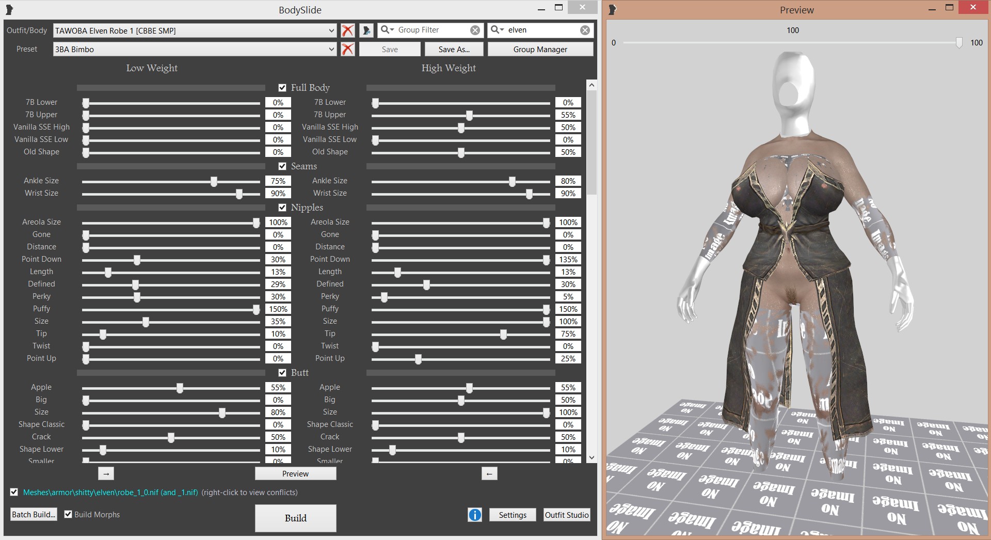This screenshot has width=991, height=540.
Task: Delete the selected outfit with red X
Action: pos(348,30)
